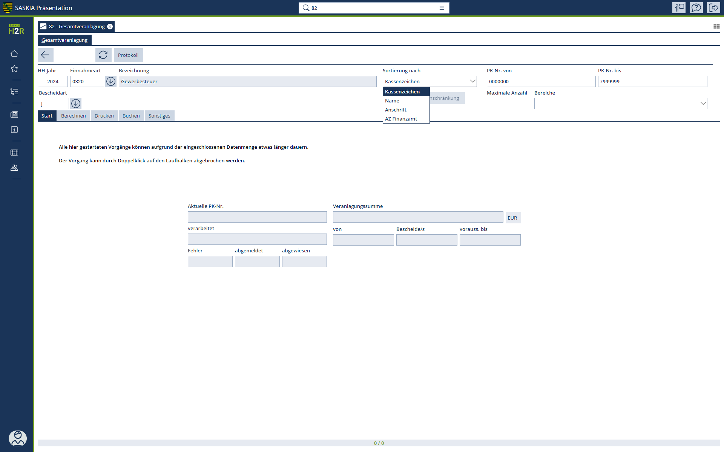The image size is (724, 452).
Task: Open the Drucken tab
Action: coord(104,116)
